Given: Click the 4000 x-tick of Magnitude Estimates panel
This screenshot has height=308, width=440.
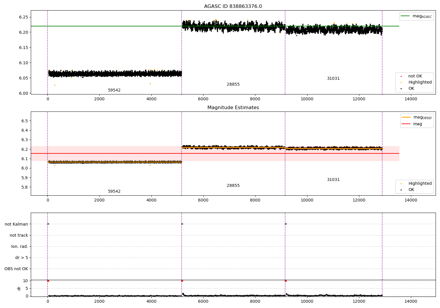Looking at the screenshot, I should click(151, 200).
